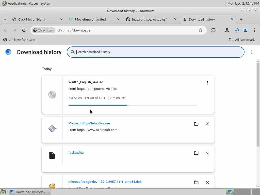Viewport: 260px width, 195px height.
Task: Click the Download history taskbar window button
Action: [30, 192]
